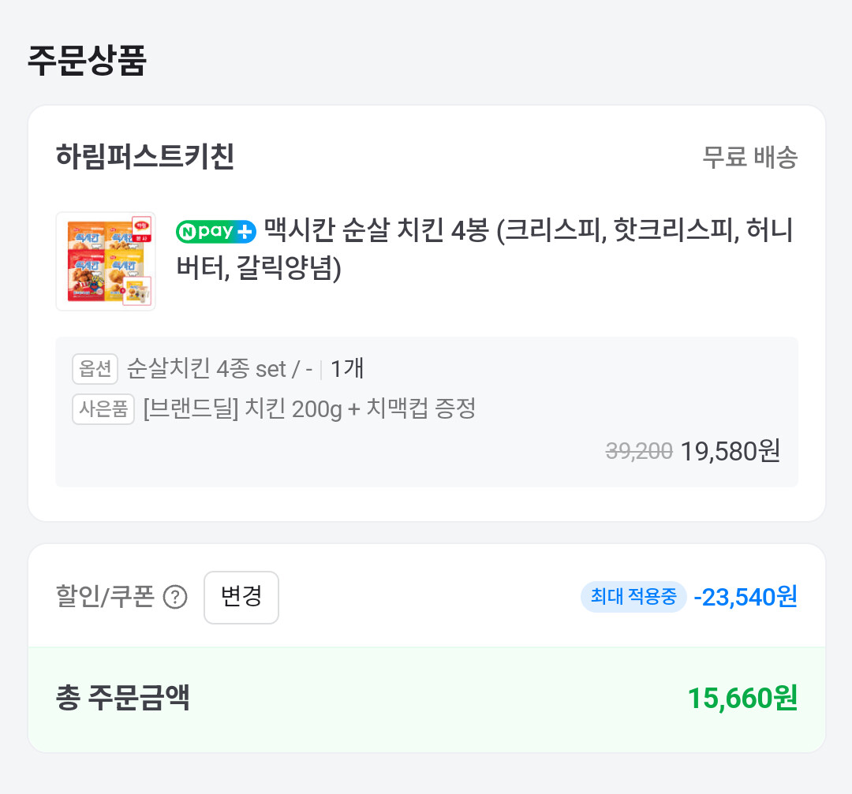Screen dimensions: 852x794
Task: Click the help question mark beside 할인/쿠폰
Action: click(x=174, y=598)
